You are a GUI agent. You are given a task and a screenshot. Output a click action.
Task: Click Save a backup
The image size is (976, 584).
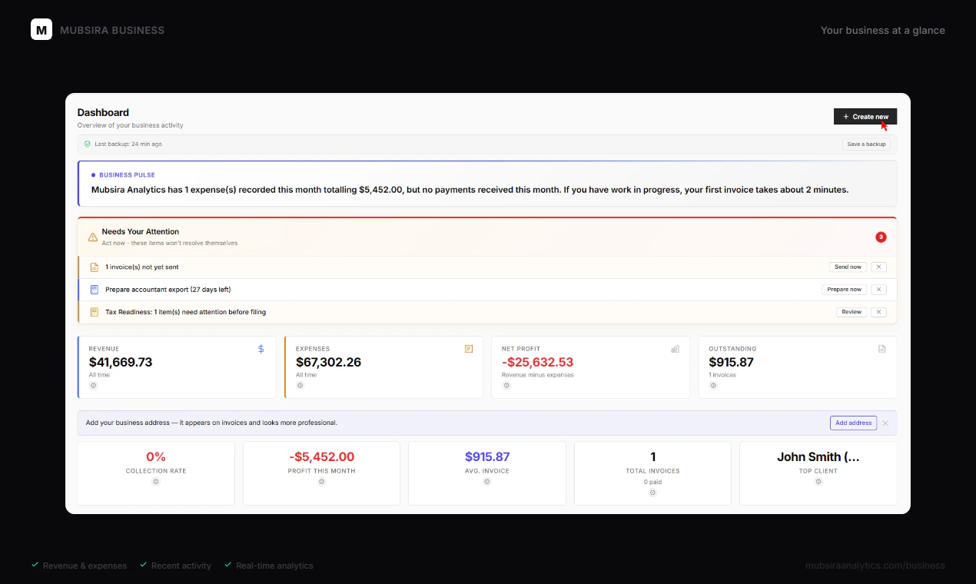(x=866, y=144)
